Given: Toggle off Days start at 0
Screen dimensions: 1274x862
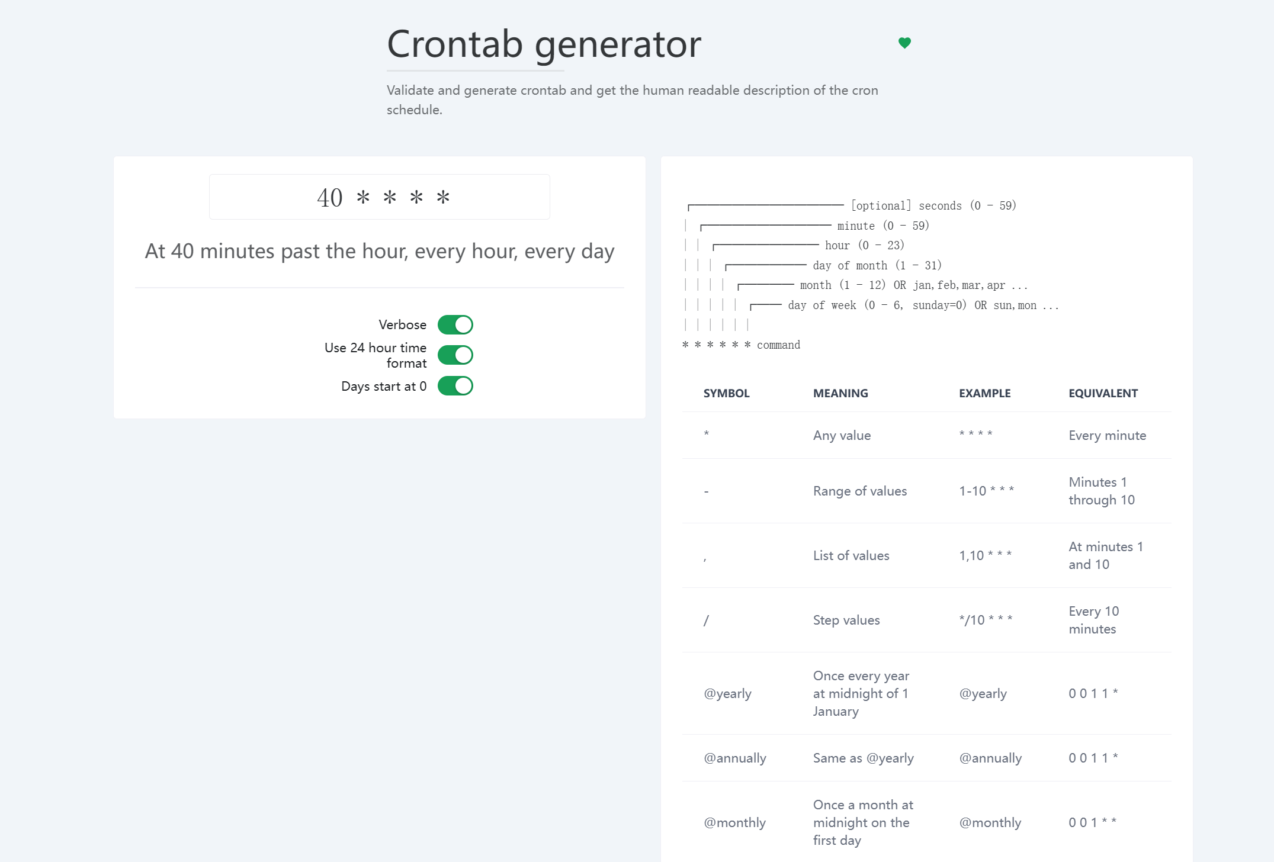Looking at the screenshot, I should coord(455,386).
